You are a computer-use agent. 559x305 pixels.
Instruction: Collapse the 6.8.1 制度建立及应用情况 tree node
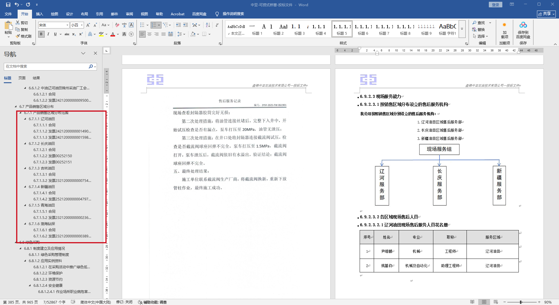(21, 249)
